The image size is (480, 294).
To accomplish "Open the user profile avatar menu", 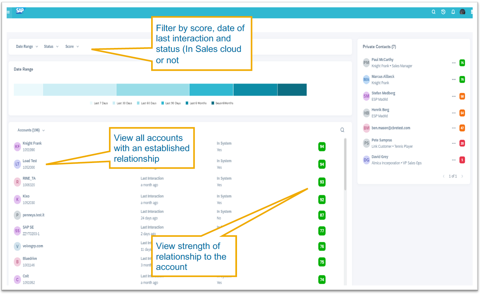I will coord(462,12).
